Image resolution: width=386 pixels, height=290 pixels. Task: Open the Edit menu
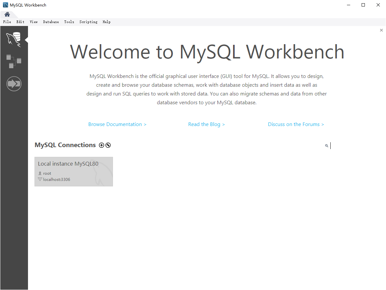click(21, 22)
